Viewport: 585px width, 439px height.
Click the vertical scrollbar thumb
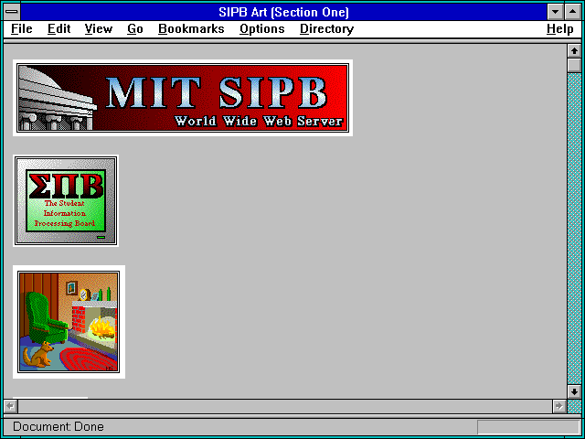(x=574, y=65)
